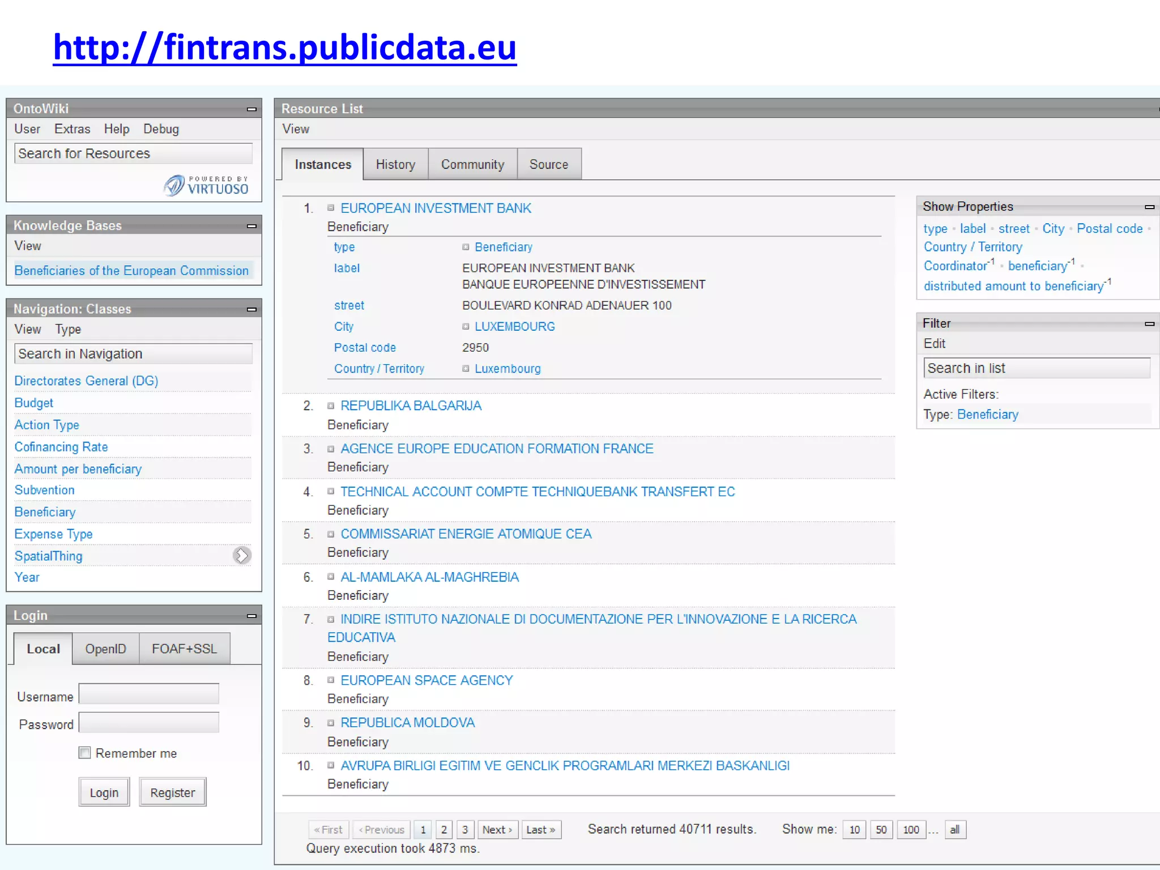
Task: Open the Help menu
Action: click(x=117, y=129)
